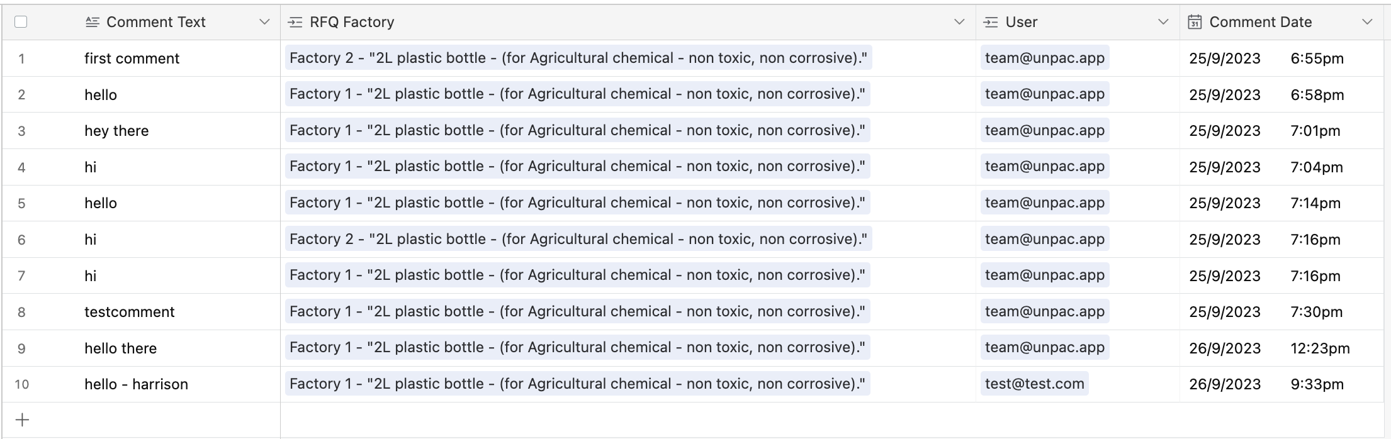Click the Comment Date calendar icon

(x=1194, y=22)
